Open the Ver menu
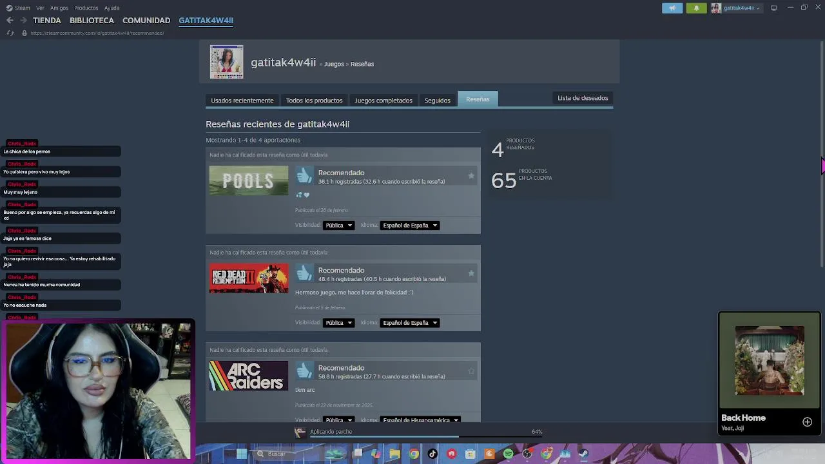This screenshot has height=464, width=825. click(x=41, y=8)
